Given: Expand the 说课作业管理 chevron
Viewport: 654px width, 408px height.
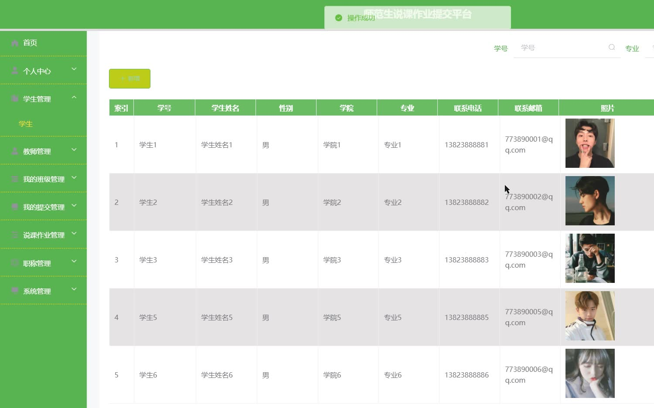Looking at the screenshot, I should click(74, 234).
